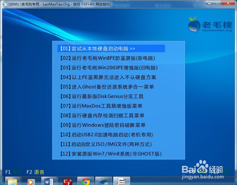237x185 pixels.
Task: Choose entry 02 run Win8PE for new PCs
Action: 108,58
